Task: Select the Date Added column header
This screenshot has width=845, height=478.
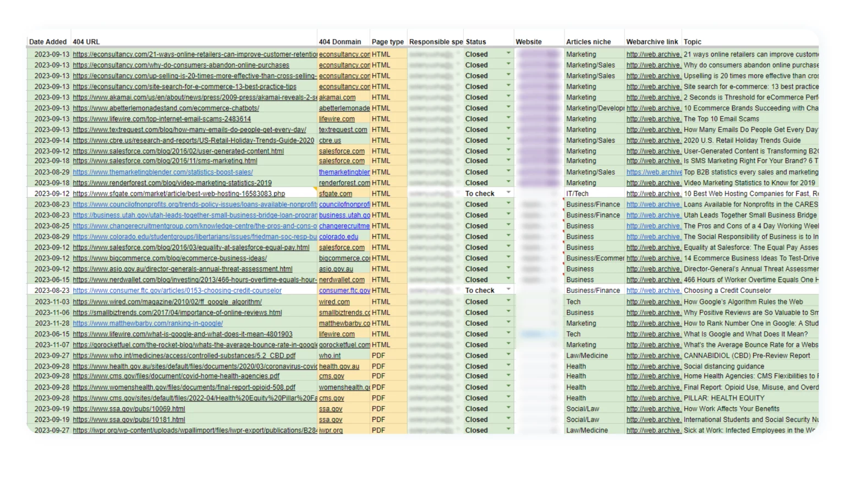Action: (48, 42)
